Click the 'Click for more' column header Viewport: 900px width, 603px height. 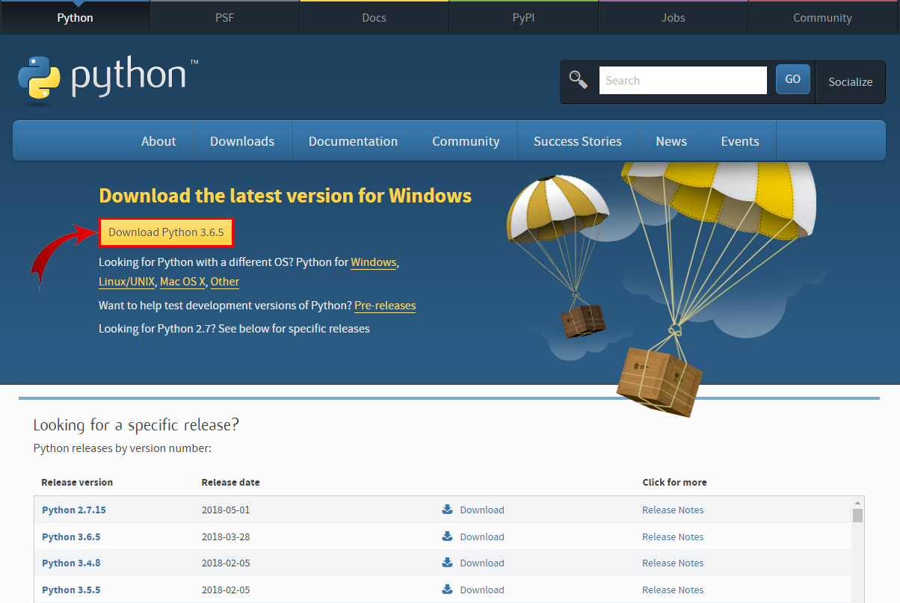click(674, 482)
